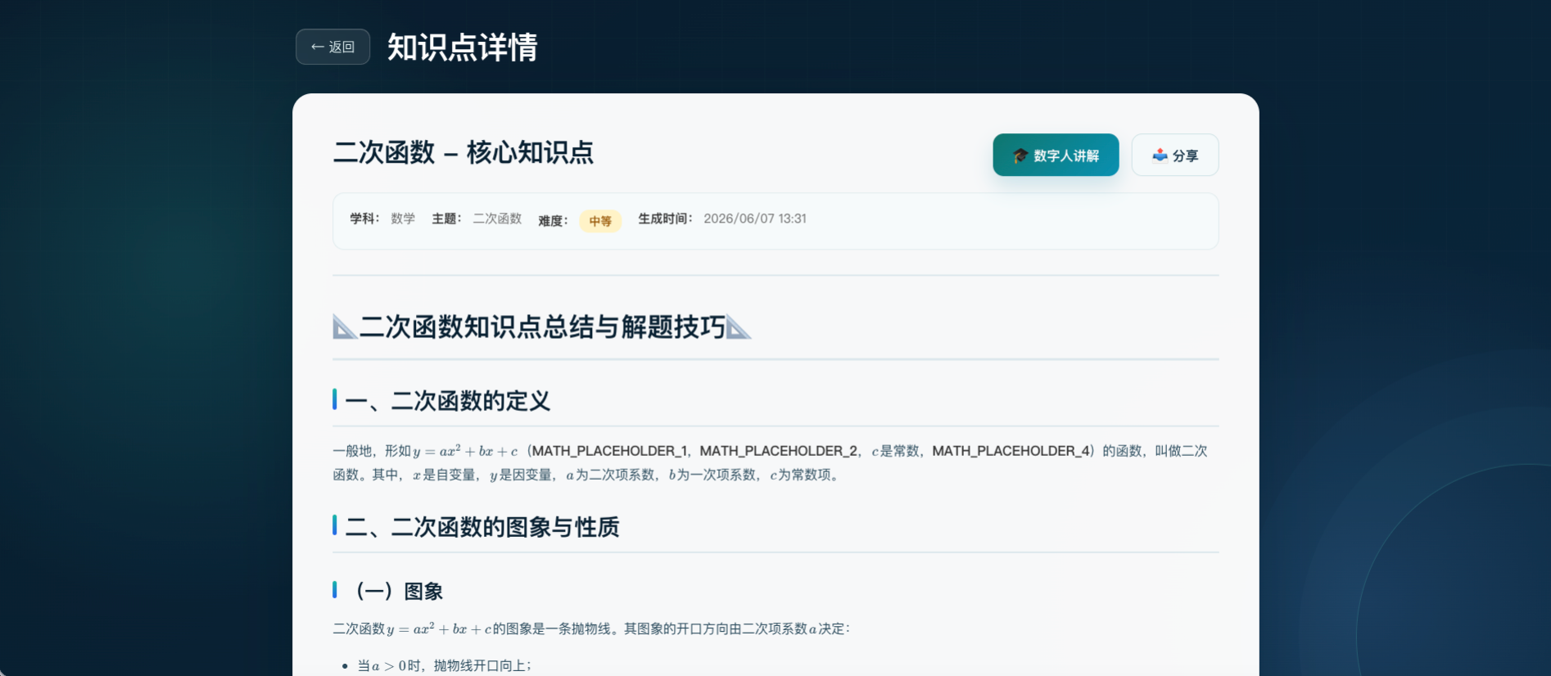Click the text MATH_PLACEHOLDER_4
Viewport: 1551px width, 676px height.
point(1011,451)
